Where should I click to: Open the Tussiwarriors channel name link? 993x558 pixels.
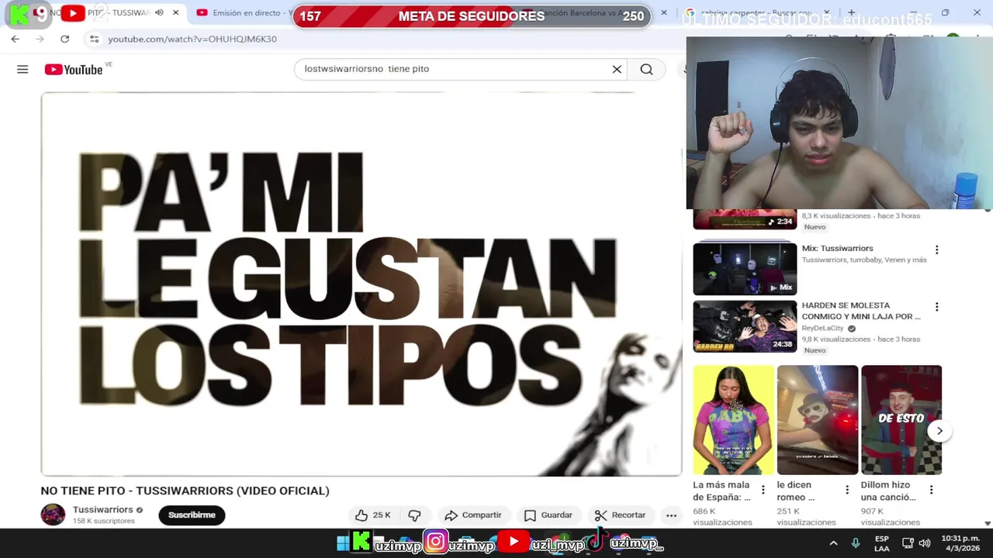pyautogui.click(x=102, y=509)
